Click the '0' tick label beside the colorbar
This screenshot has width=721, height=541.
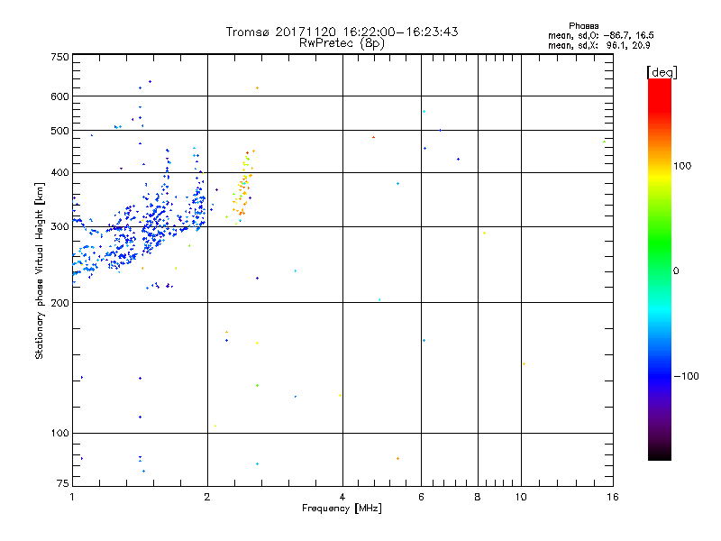point(676,271)
